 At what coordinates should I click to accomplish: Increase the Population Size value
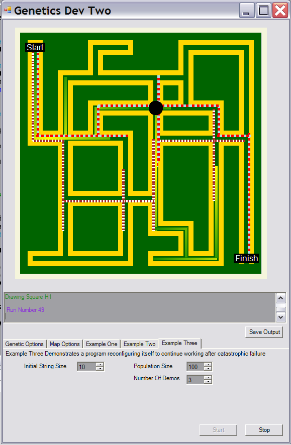208,365
